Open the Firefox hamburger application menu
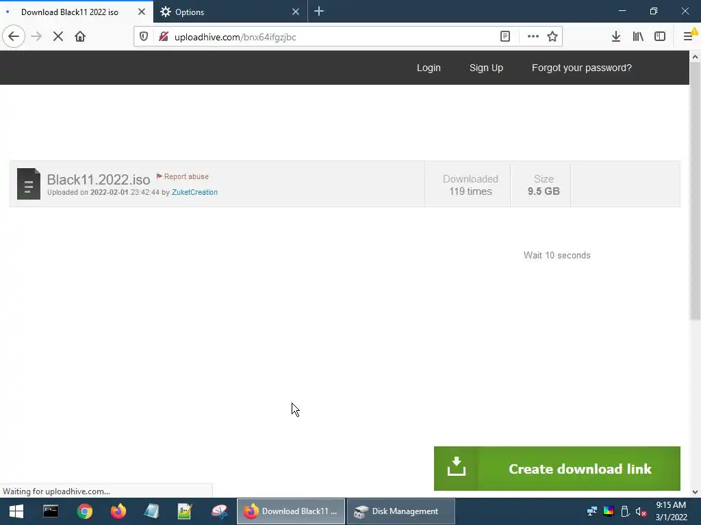 click(x=689, y=37)
